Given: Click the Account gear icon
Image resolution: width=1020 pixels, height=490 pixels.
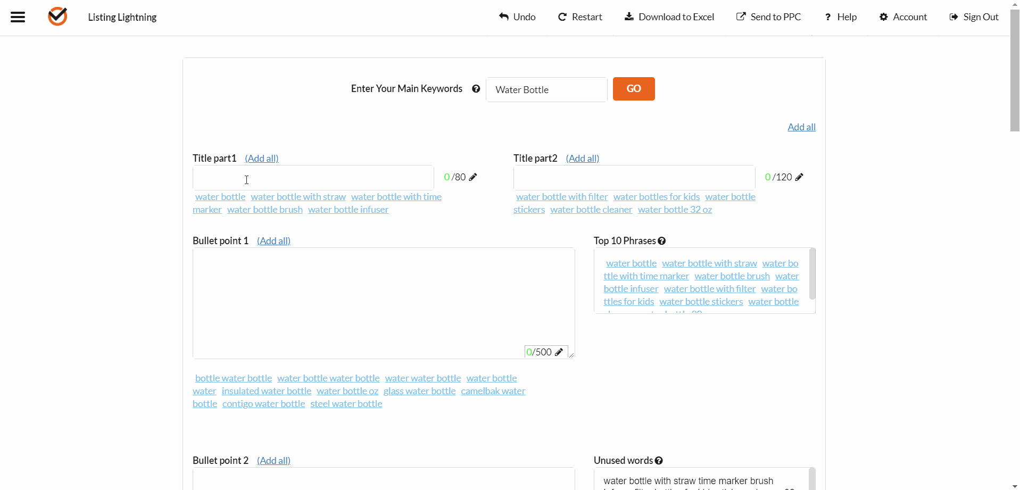Looking at the screenshot, I should (x=884, y=17).
